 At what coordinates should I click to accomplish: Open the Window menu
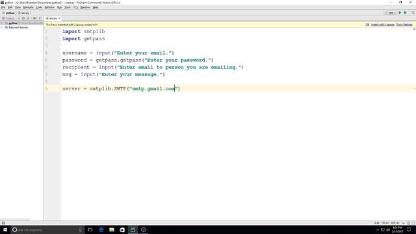click(85, 7)
